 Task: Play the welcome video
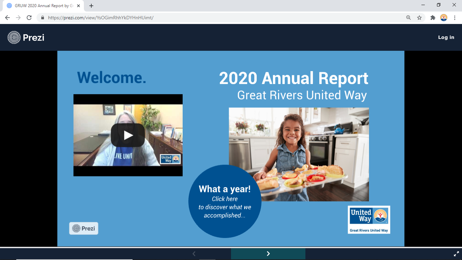(x=128, y=135)
